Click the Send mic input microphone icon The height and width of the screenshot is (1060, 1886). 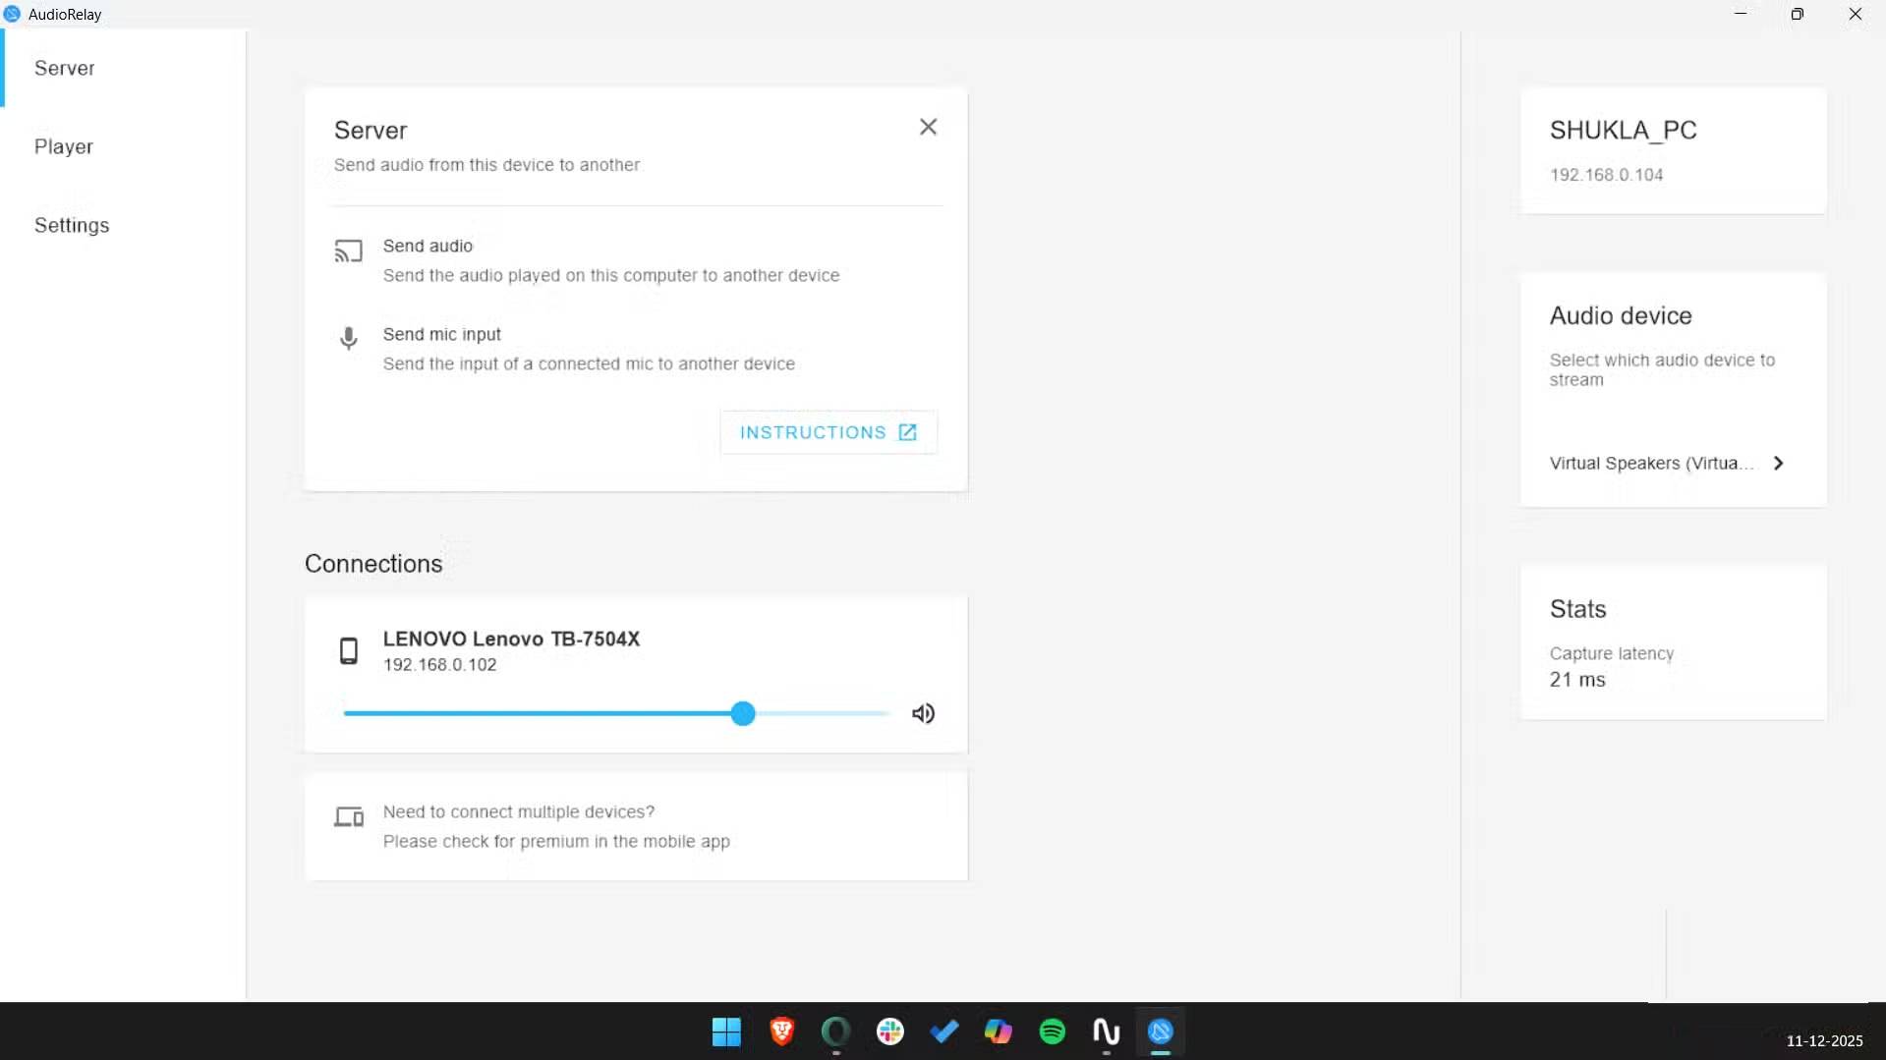pyautogui.click(x=349, y=338)
